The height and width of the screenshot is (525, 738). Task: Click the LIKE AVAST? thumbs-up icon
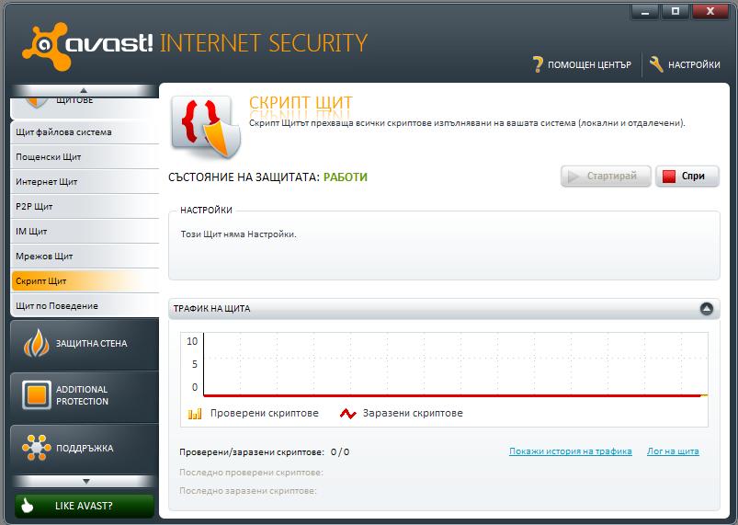click(x=27, y=505)
